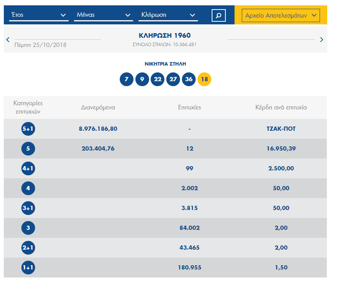344x295 pixels.
Task: Click the 4+1 category badge
Action: click(x=28, y=168)
